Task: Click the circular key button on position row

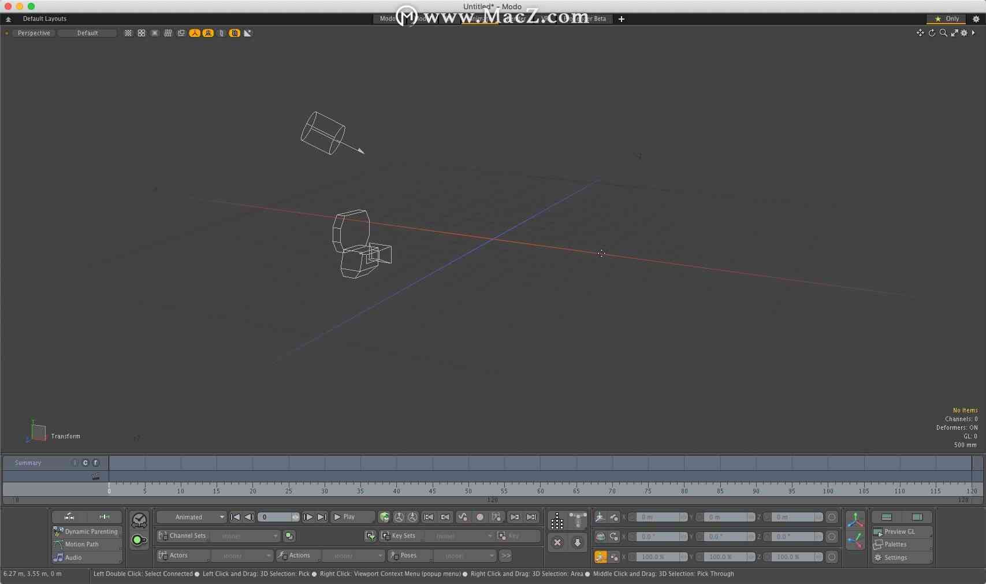Action: tap(832, 517)
